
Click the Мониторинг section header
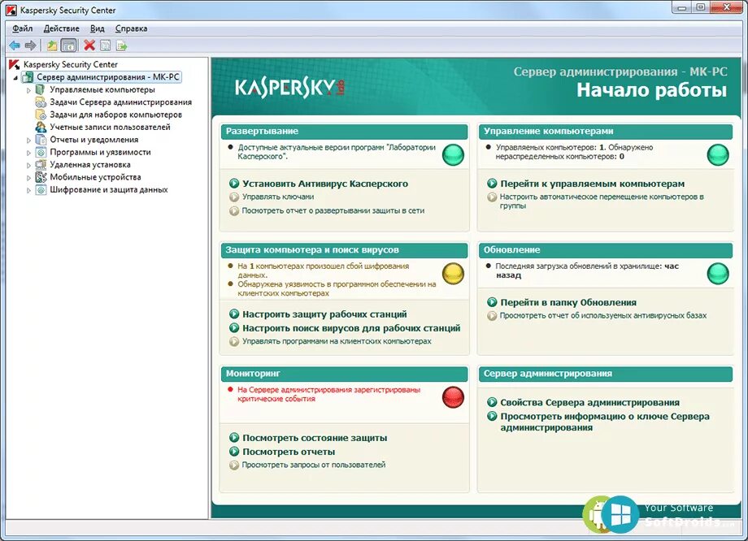(344, 374)
